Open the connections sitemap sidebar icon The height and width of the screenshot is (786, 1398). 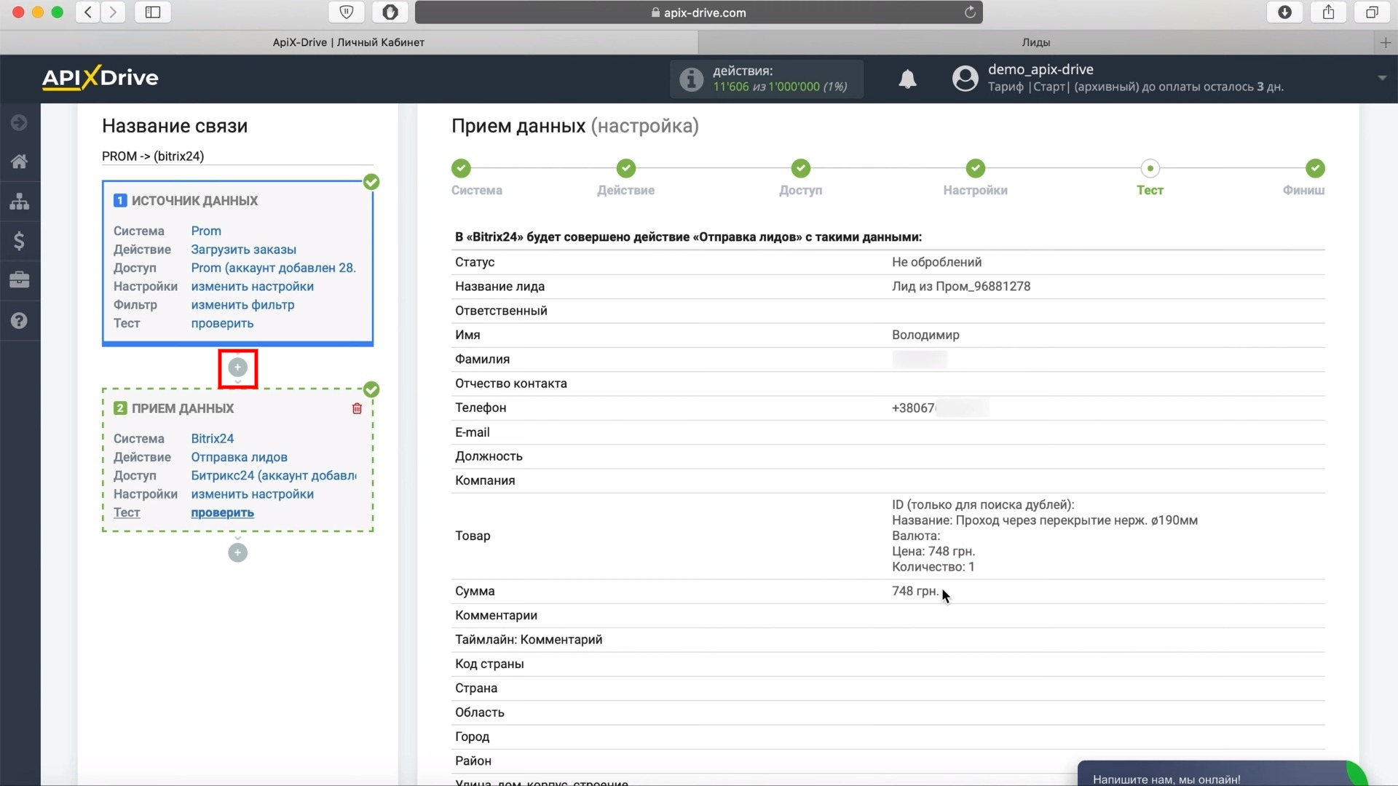(20, 201)
